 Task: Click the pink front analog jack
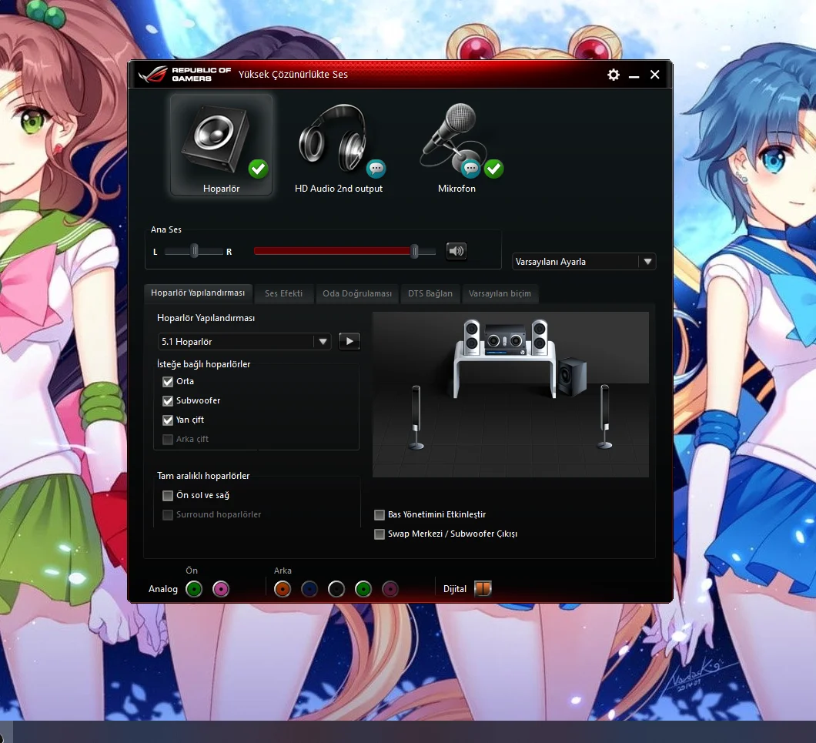221,589
